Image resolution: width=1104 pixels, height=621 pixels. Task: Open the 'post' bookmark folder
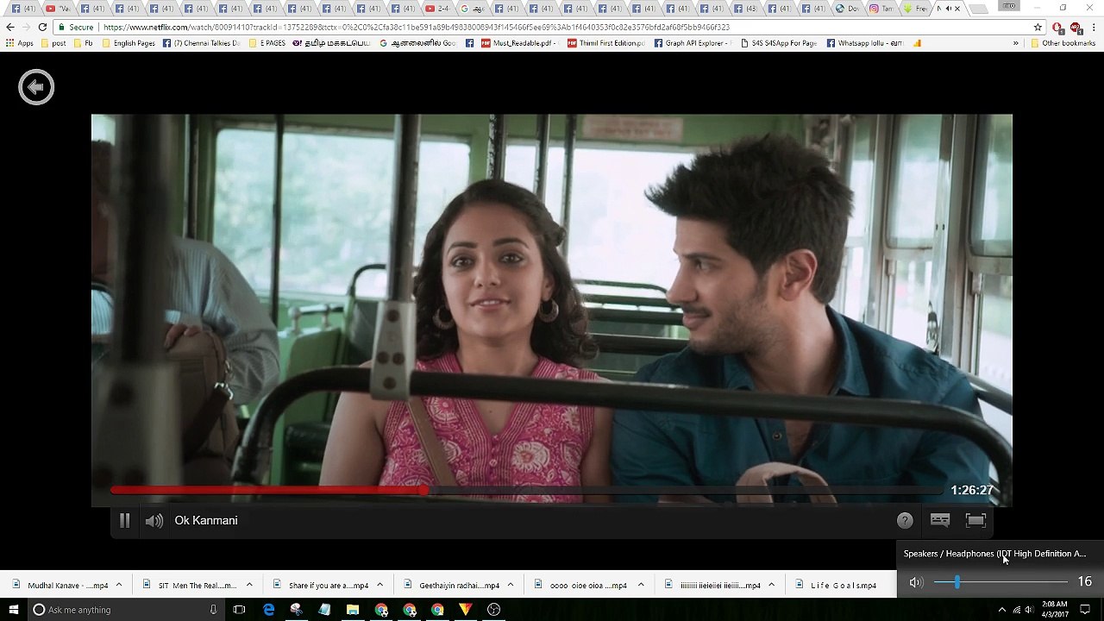pos(53,43)
